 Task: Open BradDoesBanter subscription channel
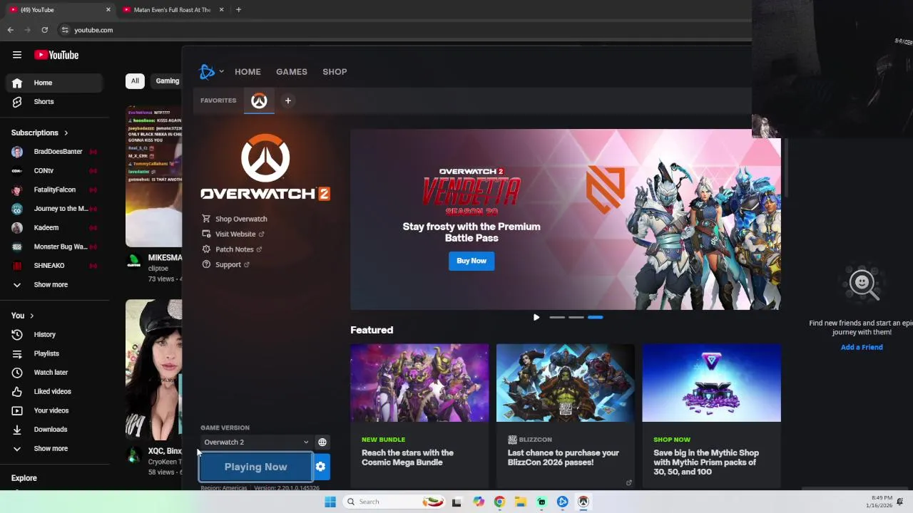pyautogui.click(x=54, y=152)
